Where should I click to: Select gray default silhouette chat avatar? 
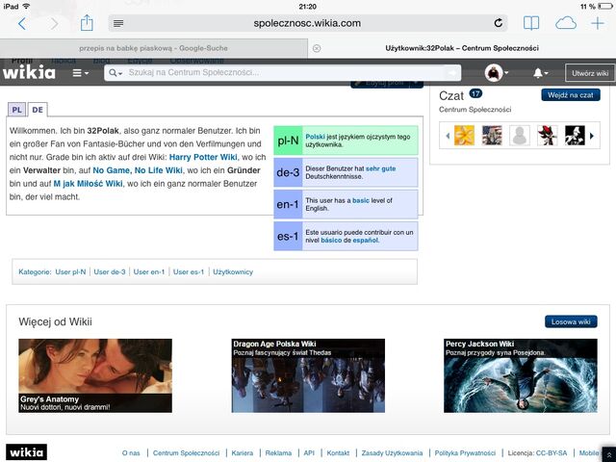[x=520, y=136]
